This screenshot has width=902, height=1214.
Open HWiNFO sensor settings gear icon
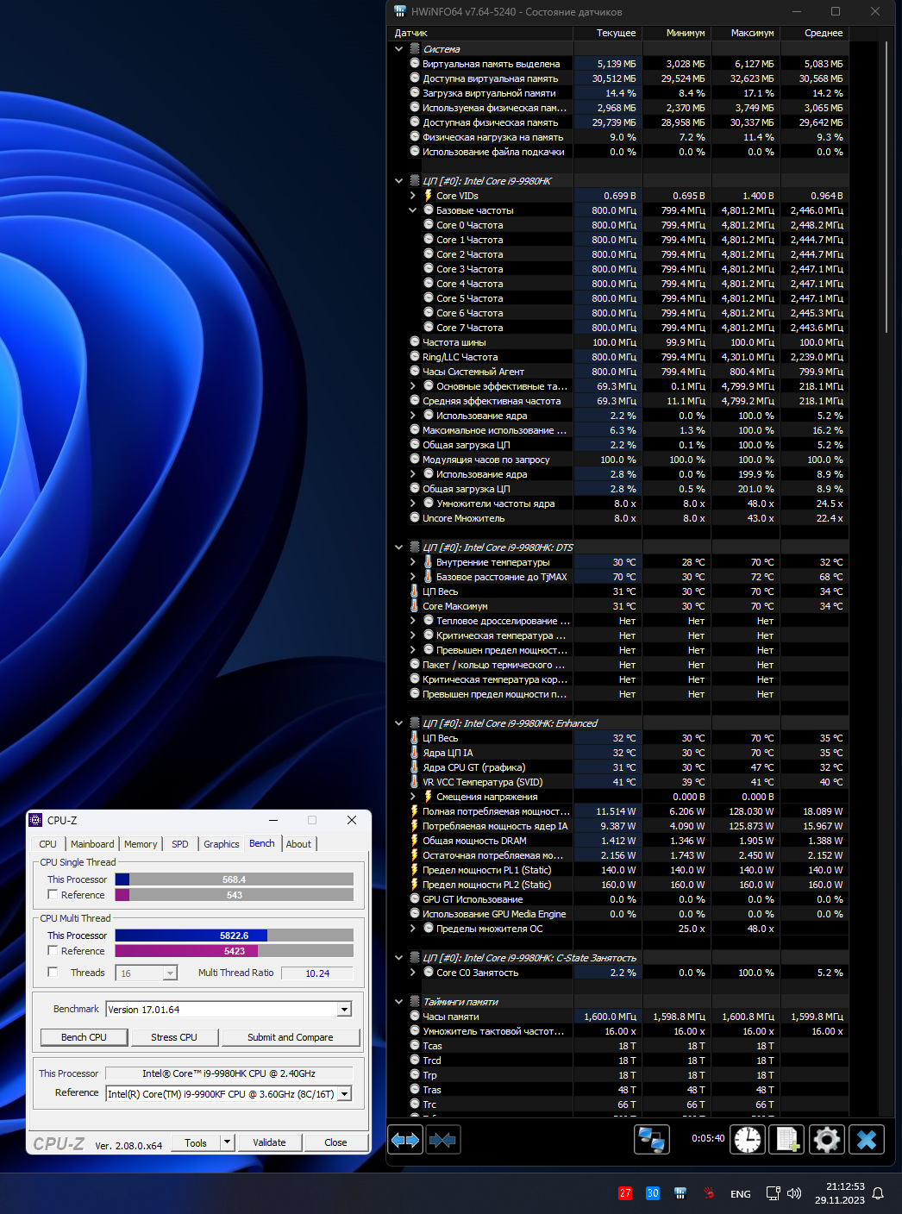point(826,1140)
